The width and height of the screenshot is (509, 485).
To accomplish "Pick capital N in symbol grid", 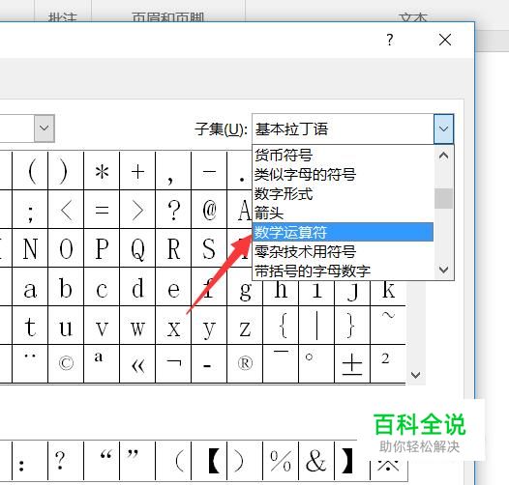I will [x=30, y=248].
